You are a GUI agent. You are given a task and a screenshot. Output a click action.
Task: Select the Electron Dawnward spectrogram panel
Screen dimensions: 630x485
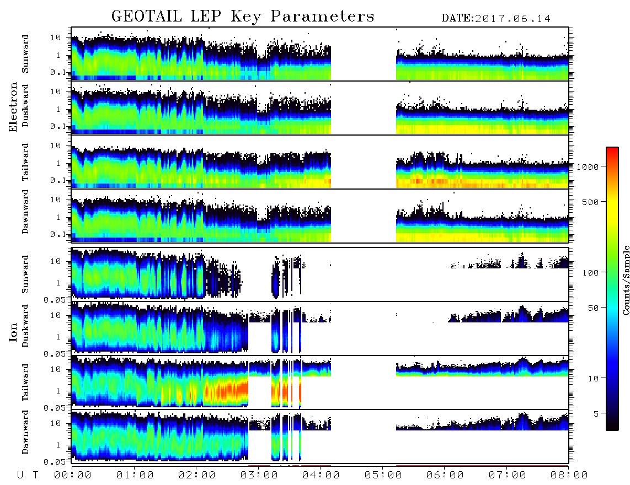(320, 216)
